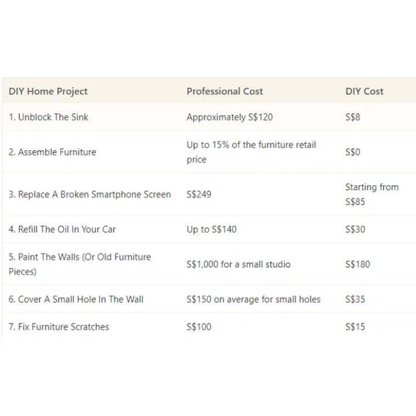Screen dimensions: 416x416
Task: Click 'S$1,000 for a small studio' cell
Action: click(x=238, y=264)
